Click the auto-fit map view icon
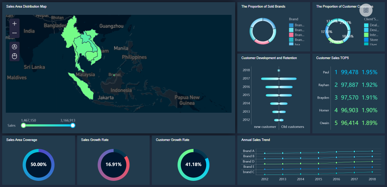Image resolution: width=387 pixels, height=187 pixels. tap(14, 47)
